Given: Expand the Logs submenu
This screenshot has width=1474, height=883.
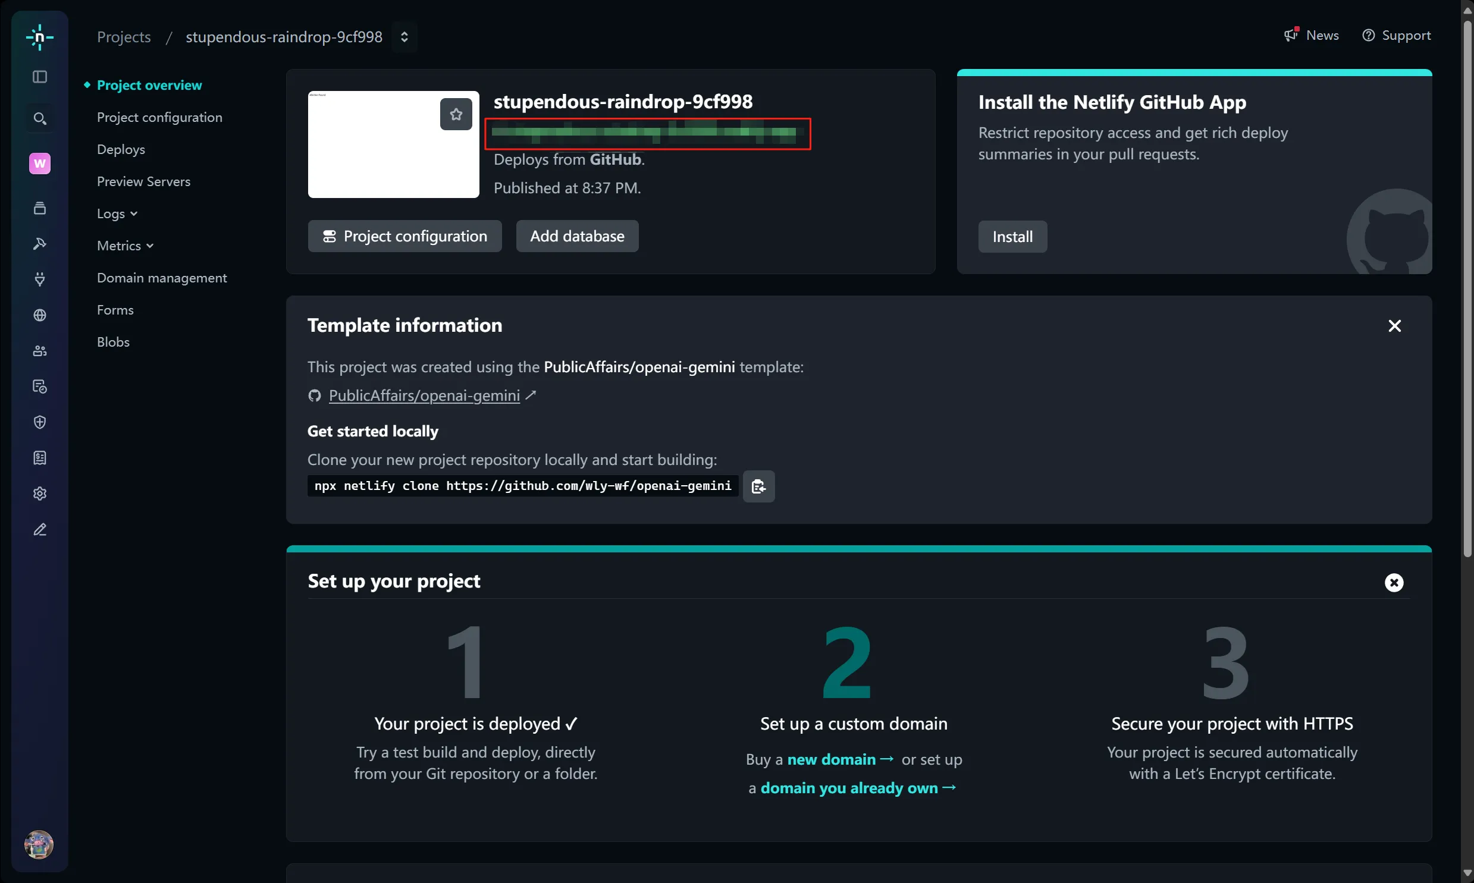Looking at the screenshot, I should click(x=117, y=213).
